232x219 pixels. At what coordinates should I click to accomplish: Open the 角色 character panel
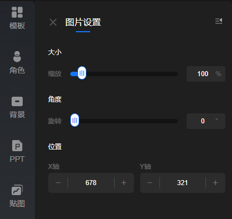pyautogui.click(x=17, y=62)
